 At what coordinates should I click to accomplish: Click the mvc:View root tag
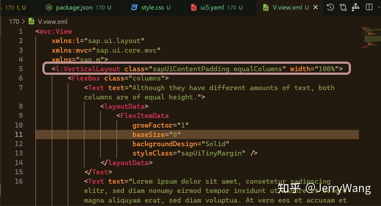point(53,31)
